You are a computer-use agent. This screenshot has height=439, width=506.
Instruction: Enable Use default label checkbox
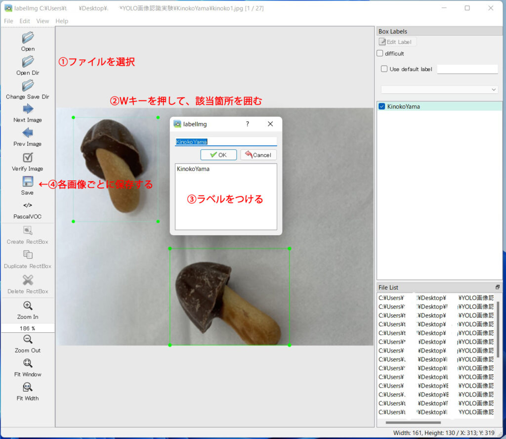click(x=384, y=69)
